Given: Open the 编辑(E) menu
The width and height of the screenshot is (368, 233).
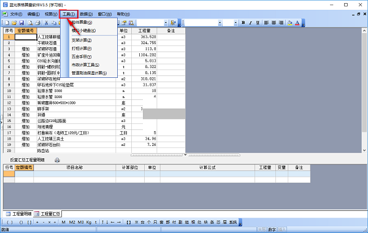Looking at the screenshot, I should 33,14.
